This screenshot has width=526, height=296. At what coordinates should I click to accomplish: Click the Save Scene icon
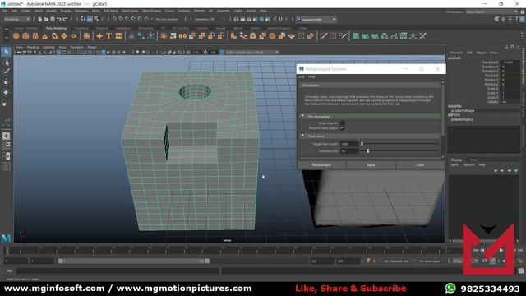[53, 19]
